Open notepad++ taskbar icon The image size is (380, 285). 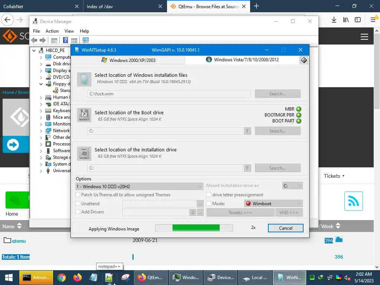[109, 278]
